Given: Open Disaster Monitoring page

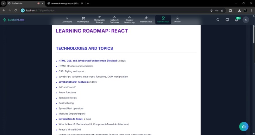Looking at the screenshot, I should [x=129, y=20].
